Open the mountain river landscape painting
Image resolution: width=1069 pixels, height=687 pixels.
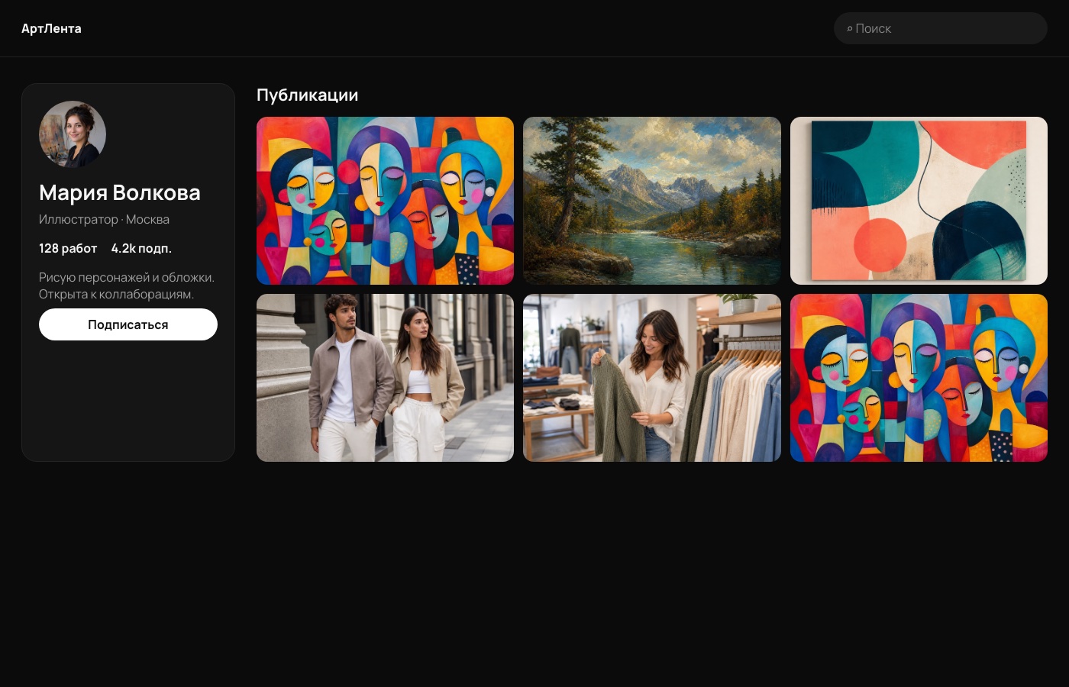(x=652, y=201)
